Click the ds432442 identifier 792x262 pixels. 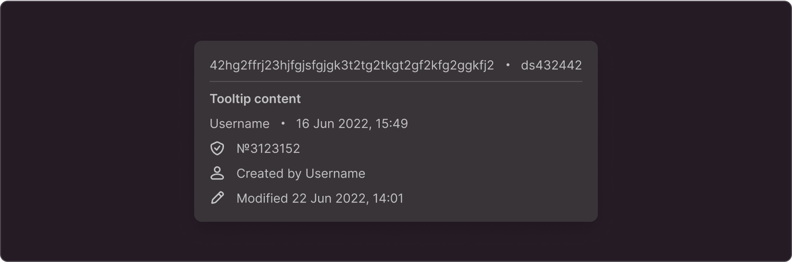pos(551,65)
